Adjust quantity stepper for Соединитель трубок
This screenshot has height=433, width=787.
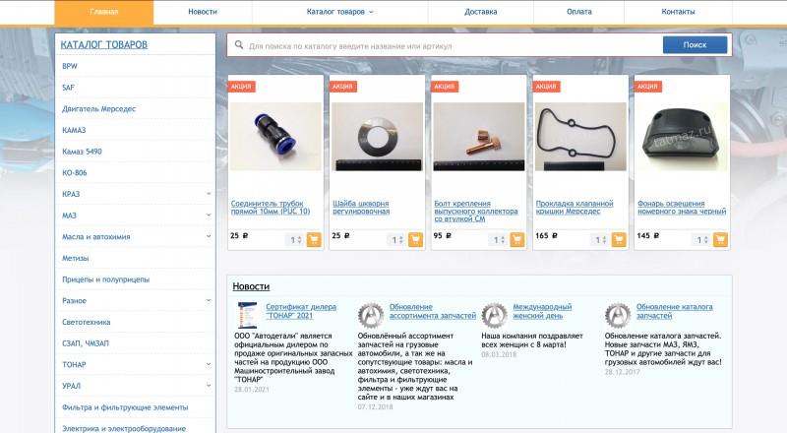(x=300, y=240)
